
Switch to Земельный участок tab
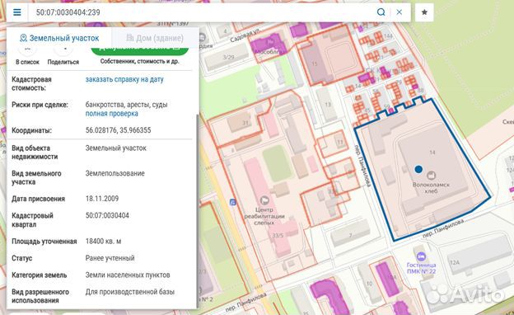pos(59,38)
